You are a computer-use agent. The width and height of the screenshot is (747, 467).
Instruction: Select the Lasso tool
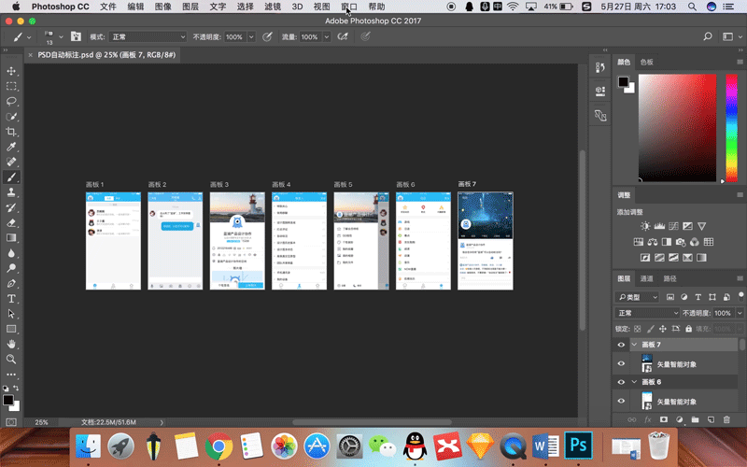pyautogui.click(x=11, y=102)
